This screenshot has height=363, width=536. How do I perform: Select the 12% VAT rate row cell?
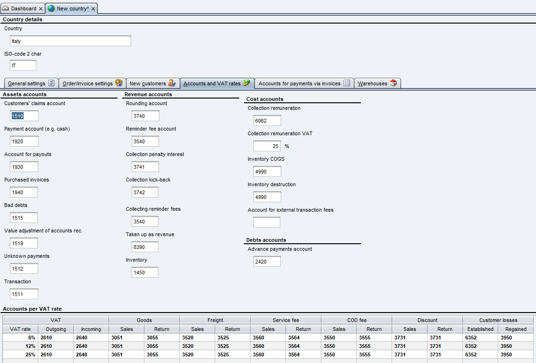20,346
